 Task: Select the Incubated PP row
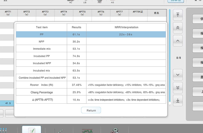[x=91, y=56]
